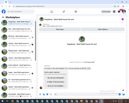This screenshot has height=103, width=129.
Task: Open the emoji picker in composer
Action: 119,95
